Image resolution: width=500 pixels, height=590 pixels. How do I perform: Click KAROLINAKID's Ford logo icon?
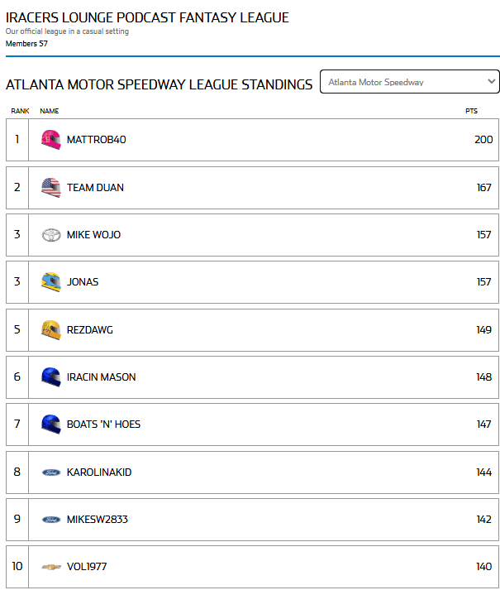click(51, 472)
